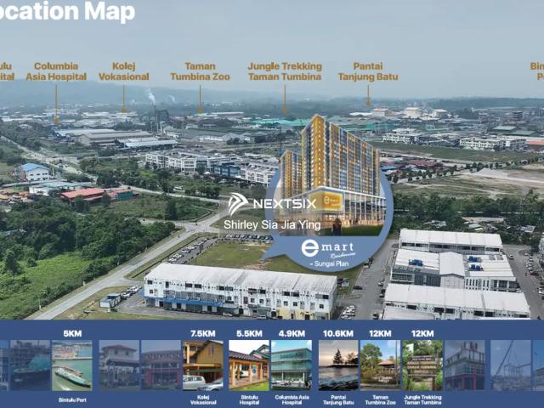
Task: Click the 'Taman Tumbina Zoo' skyline label
Action: [200, 71]
